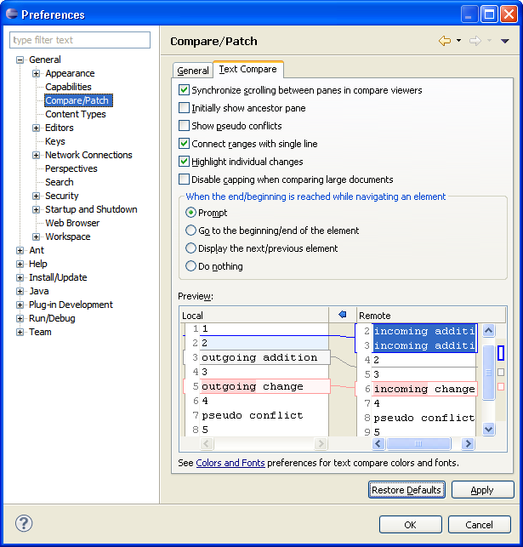The image size is (523, 547).
Task: Click the type filter text field
Action: pos(80,40)
